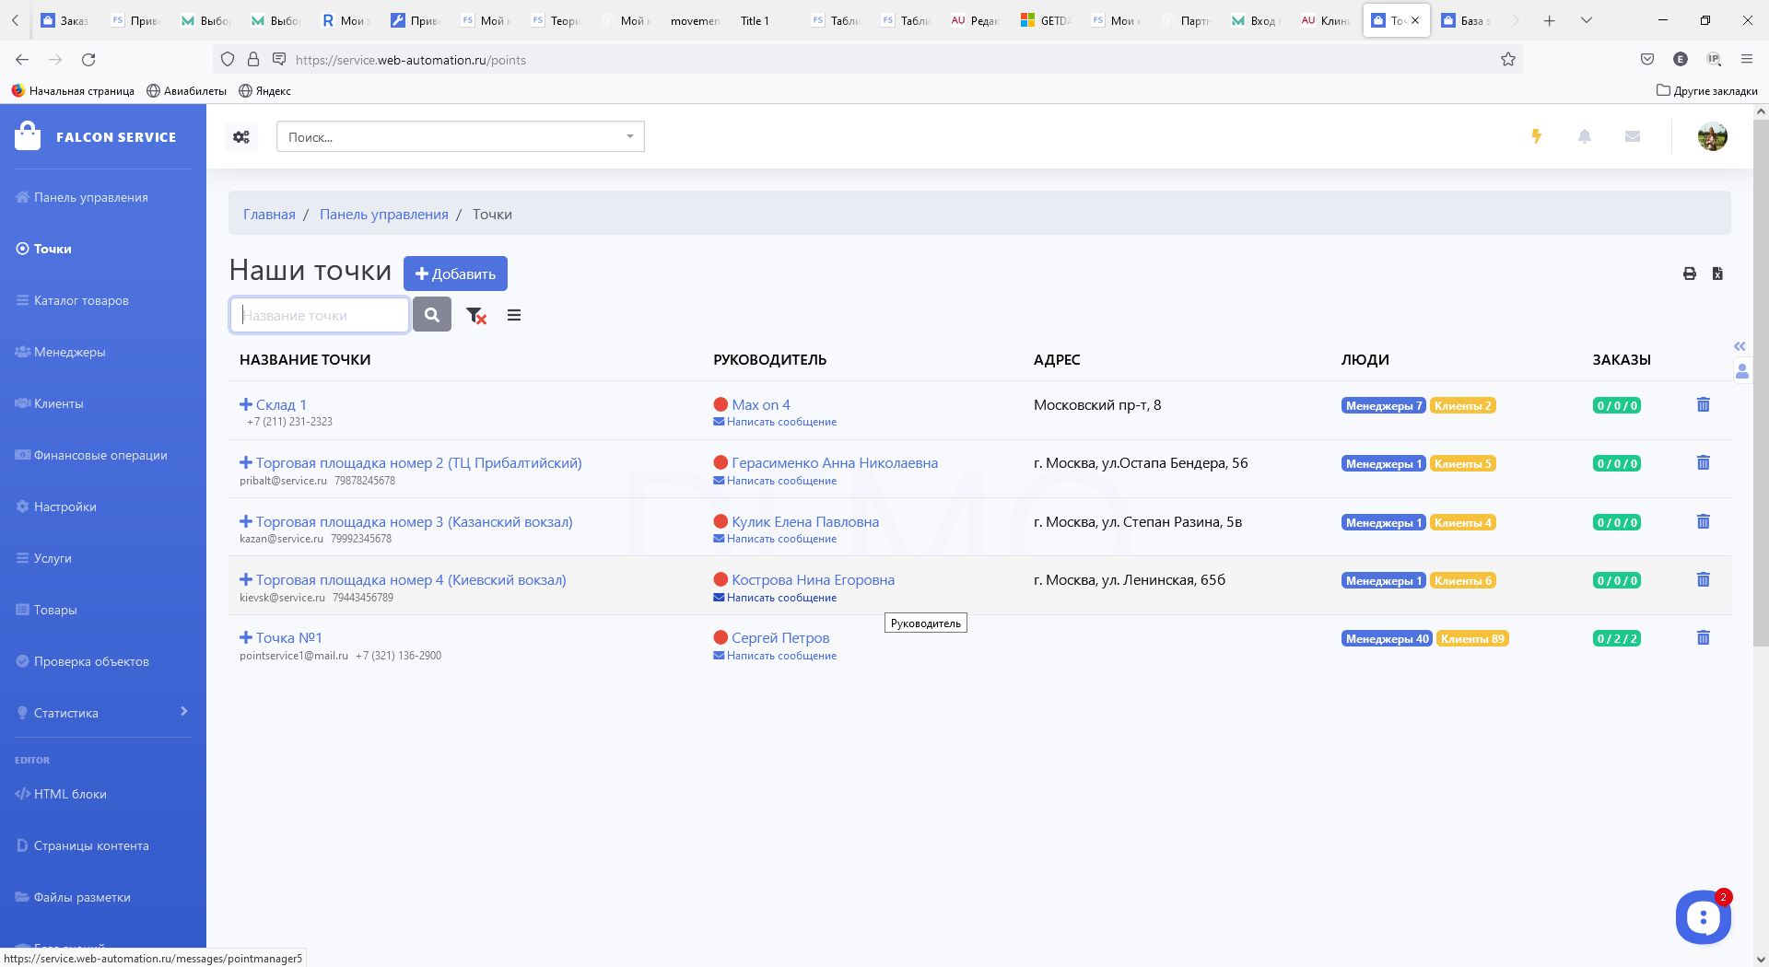Click the print icon above the table
The width and height of the screenshot is (1769, 967).
[1689, 274]
